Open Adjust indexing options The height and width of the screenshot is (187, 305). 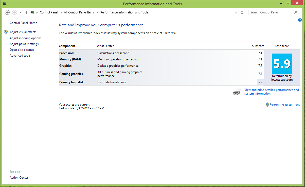tap(25, 38)
